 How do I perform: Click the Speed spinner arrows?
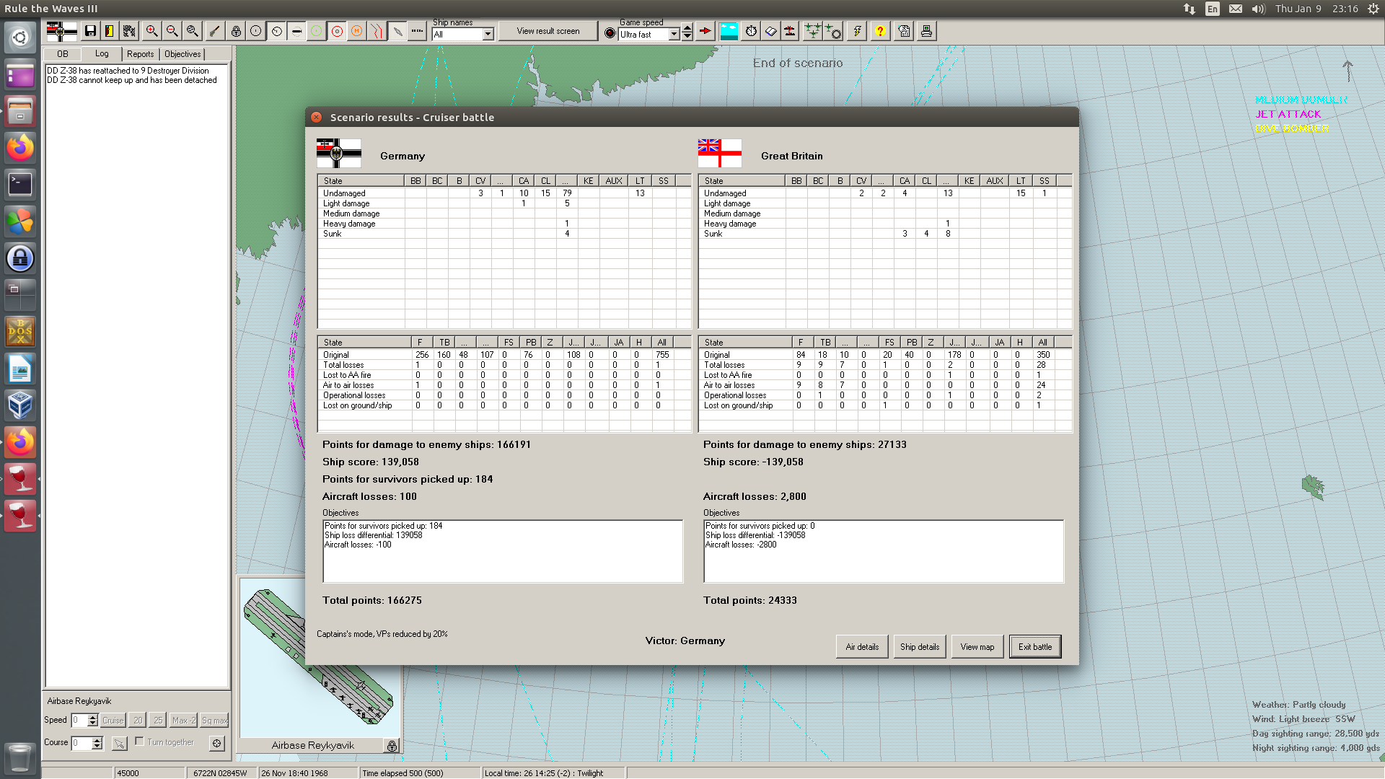[x=92, y=720]
